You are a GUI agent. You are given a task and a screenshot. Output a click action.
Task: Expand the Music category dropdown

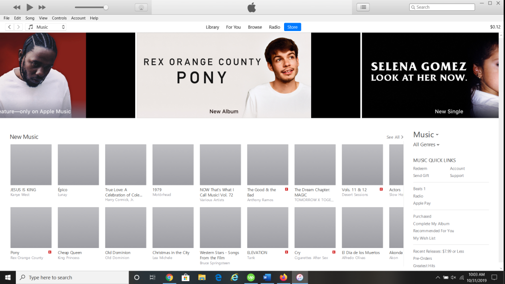[x=426, y=135]
